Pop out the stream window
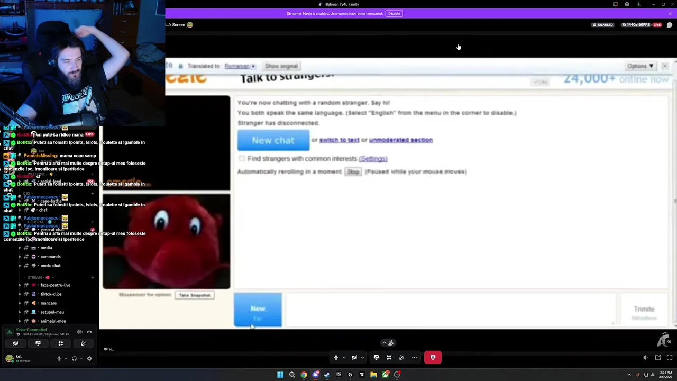677x381 pixels. tap(658, 358)
